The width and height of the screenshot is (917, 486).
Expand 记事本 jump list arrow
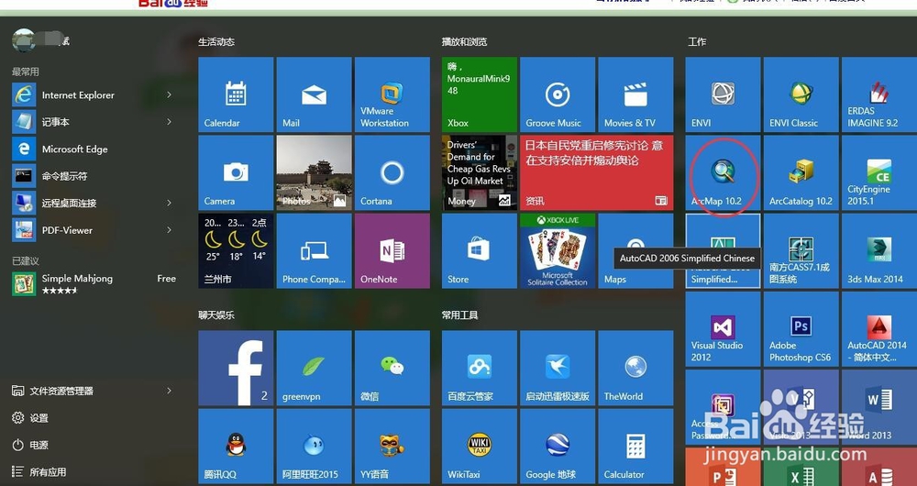pos(169,122)
